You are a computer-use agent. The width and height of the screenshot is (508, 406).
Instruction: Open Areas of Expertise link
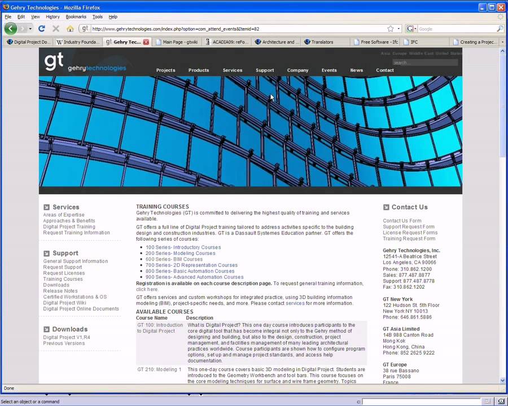(x=64, y=215)
